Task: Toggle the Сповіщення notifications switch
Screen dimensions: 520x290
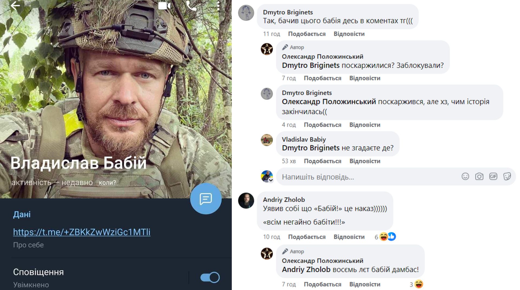Action: tap(210, 278)
